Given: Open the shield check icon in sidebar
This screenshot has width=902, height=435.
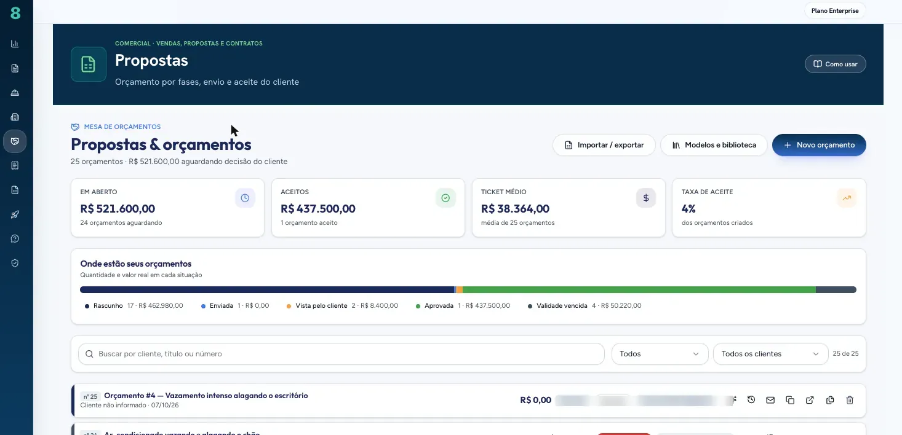Looking at the screenshot, I should pyautogui.click(x=15, y=263).
